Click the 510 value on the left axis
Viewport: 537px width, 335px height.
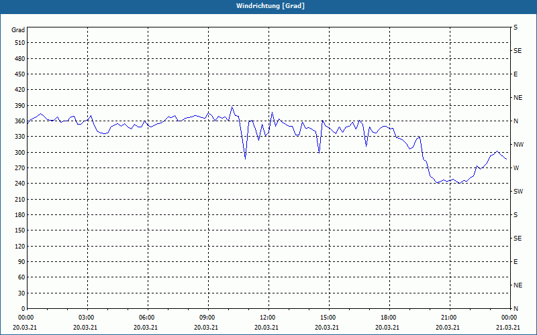[18, 43]
